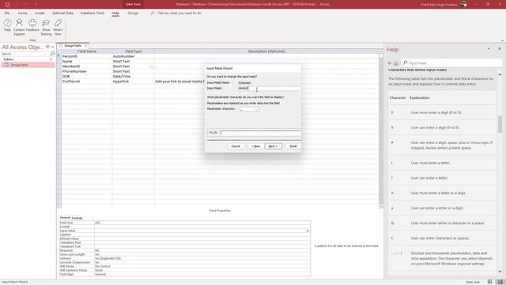Click the Tell me what you want search box
This screenshot has width=506, height=285.
179,13
